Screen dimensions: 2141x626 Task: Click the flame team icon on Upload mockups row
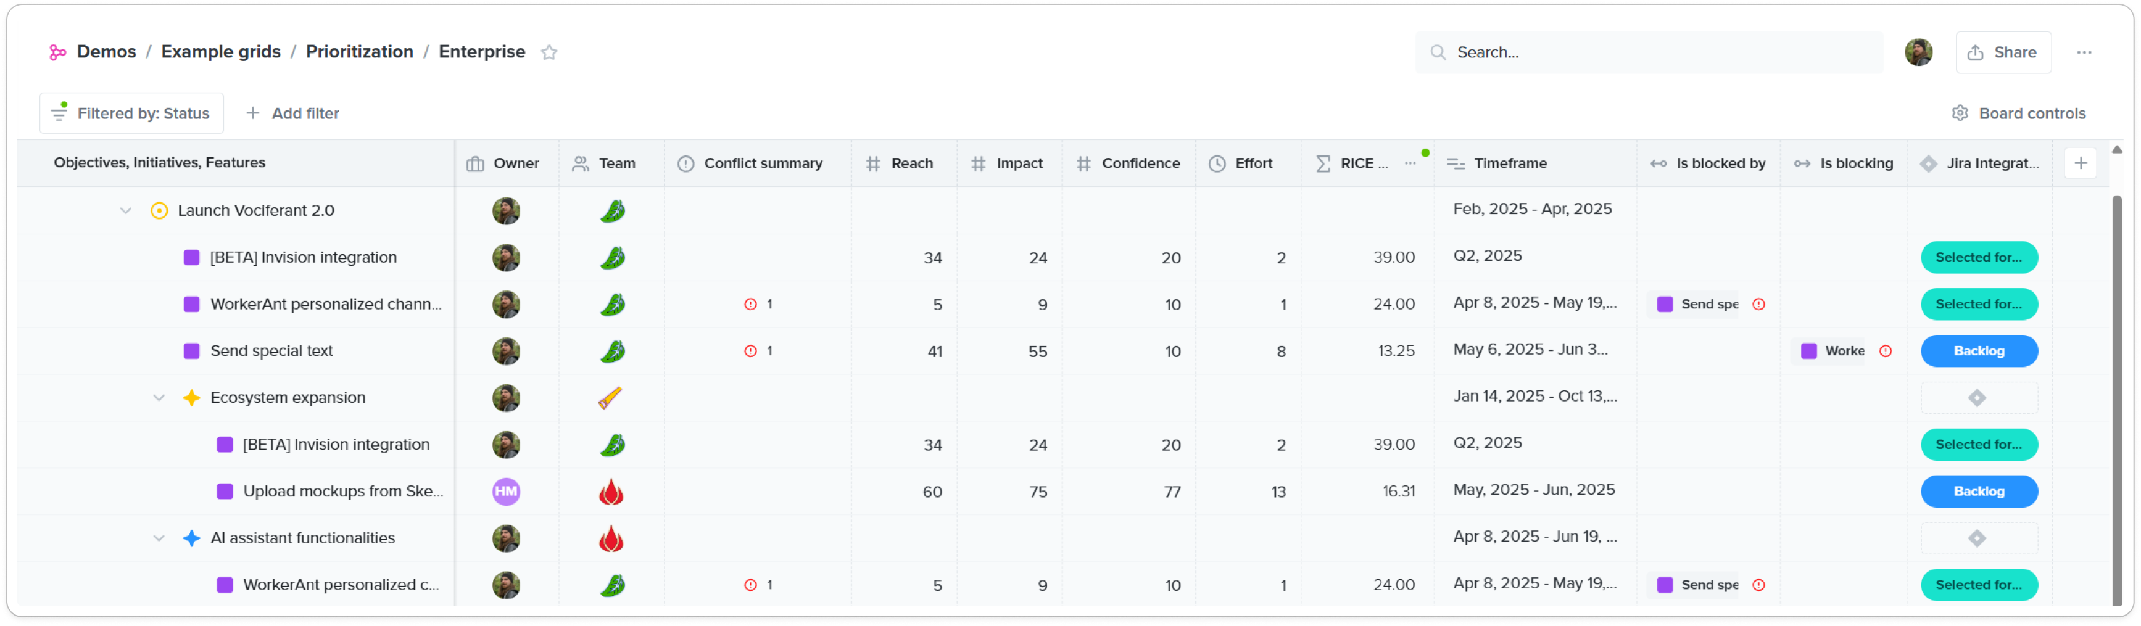click(x=611, y=492)
